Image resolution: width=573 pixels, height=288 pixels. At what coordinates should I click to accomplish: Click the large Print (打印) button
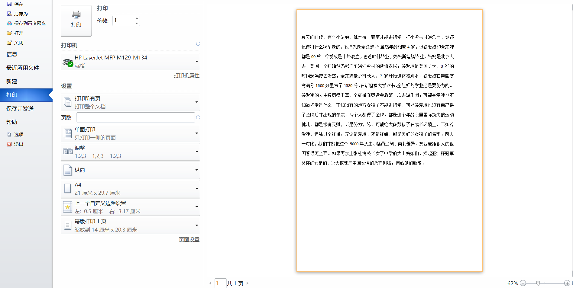click(x=76, y=21)
